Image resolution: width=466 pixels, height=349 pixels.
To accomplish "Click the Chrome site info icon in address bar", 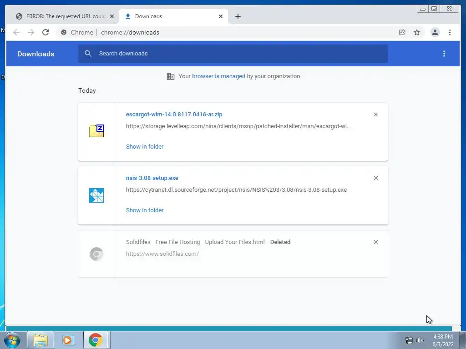I will 64,32.
